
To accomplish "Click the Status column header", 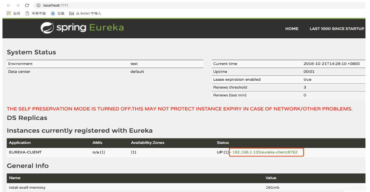I will pyautogui.click(x=223, y=143).
